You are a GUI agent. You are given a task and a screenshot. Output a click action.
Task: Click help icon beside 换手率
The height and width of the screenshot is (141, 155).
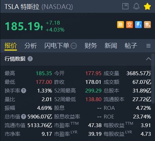pyautogui.click(x=24, y=91)
